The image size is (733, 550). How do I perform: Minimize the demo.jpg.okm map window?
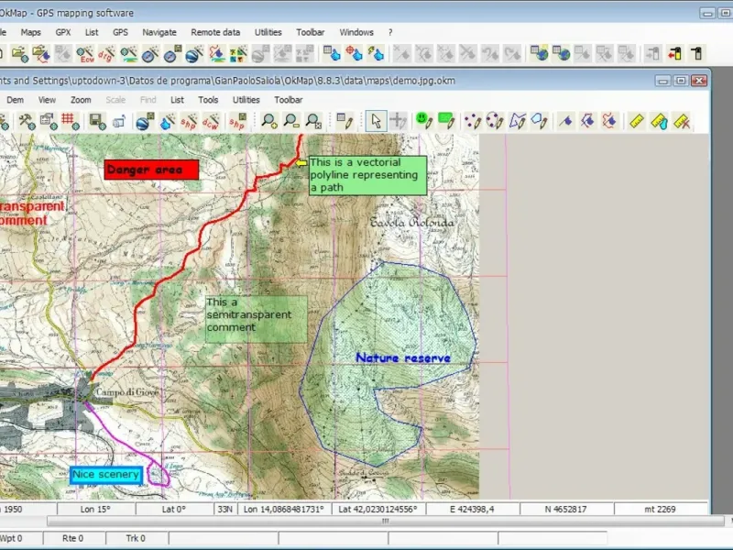pyautogui.click(x=662, y=81)
